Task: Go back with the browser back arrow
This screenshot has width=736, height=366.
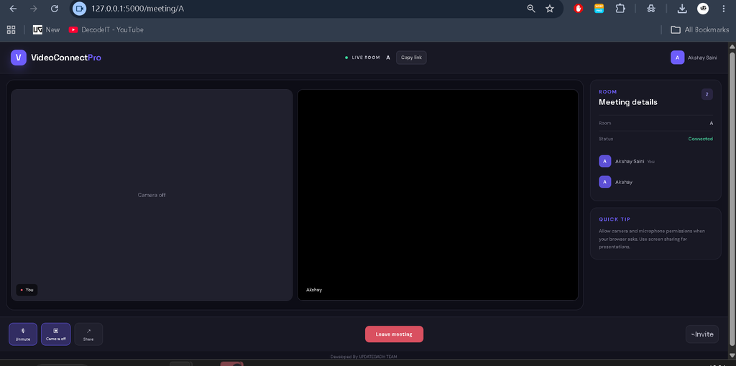Action: (x=13, y=9)
